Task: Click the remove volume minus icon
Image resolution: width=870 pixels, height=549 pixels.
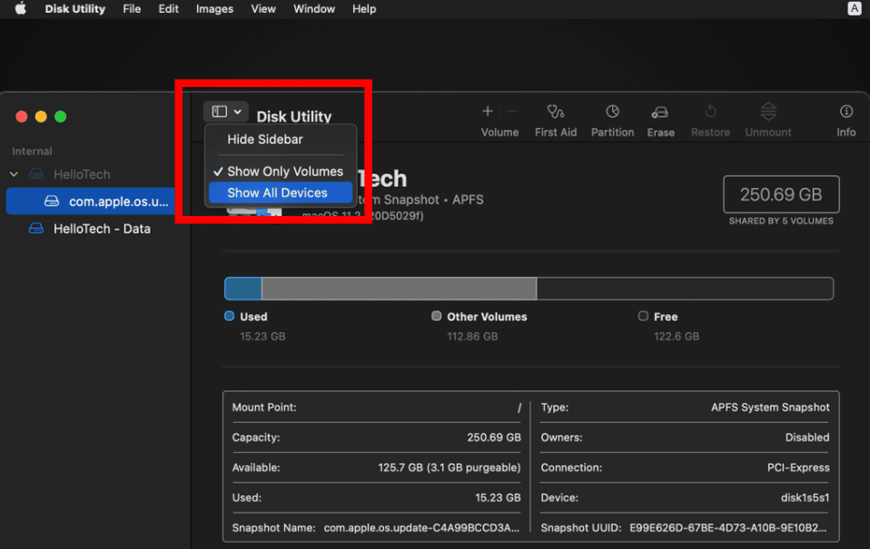Action: pyautogui.click(x=512, y=112)
